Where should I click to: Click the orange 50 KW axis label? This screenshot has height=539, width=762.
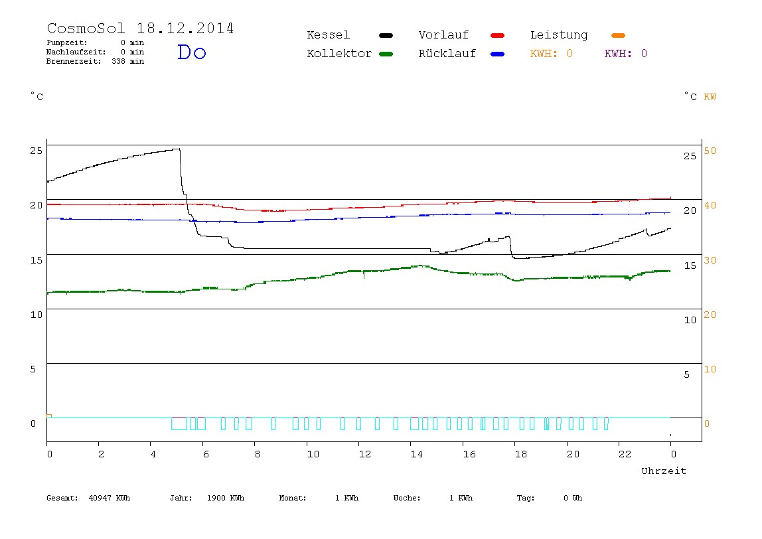click(x=710, y=151)
